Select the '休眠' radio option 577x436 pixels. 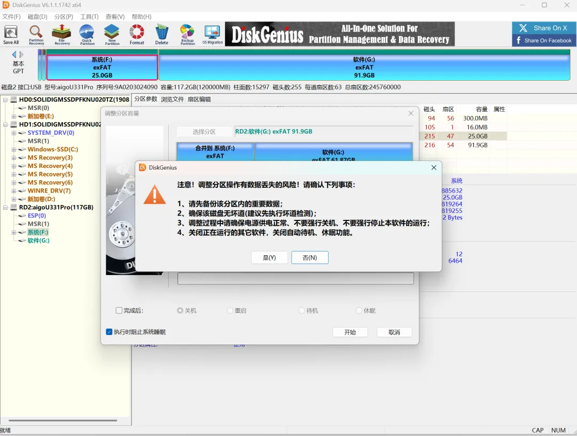click(359, 310)
